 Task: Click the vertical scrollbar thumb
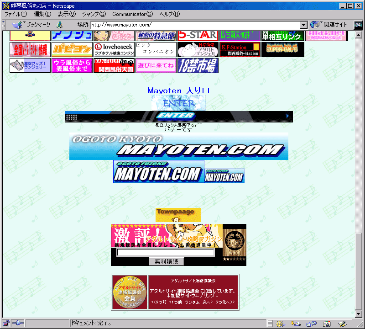tap(359, 271)
